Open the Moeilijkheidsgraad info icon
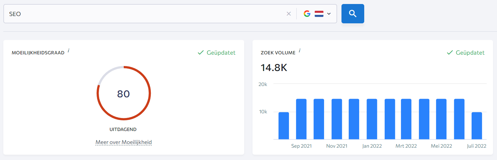Screen dimensions: 497x160 (x=69, y=51)
